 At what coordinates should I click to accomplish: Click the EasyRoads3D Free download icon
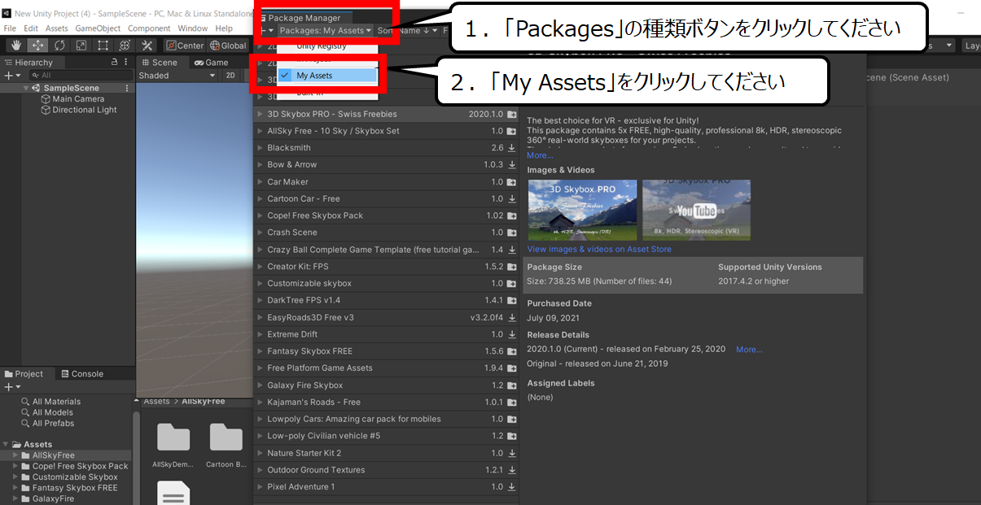click(x=511, y=317)
